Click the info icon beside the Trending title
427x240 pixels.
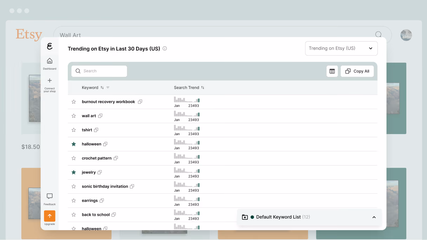coord(165,49)
